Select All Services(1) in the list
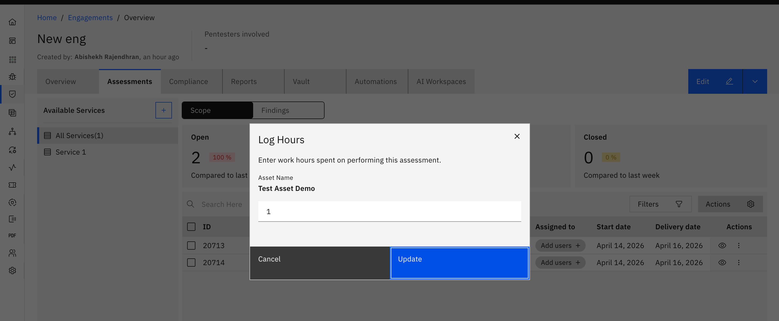 click(x=108, y=136)
